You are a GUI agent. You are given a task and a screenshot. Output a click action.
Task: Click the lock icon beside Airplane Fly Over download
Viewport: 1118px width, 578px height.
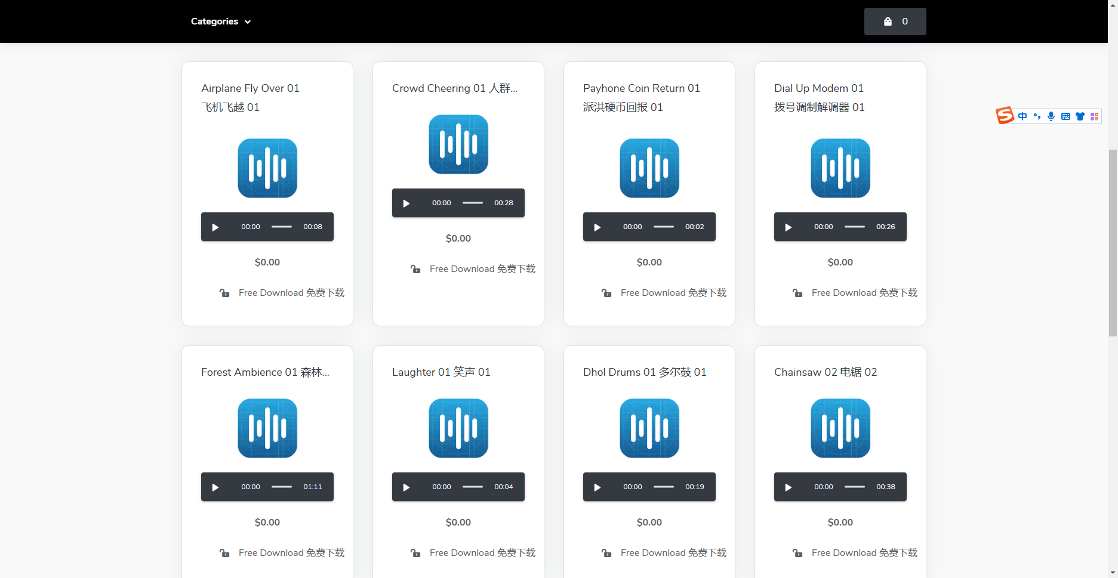point(224,293)
